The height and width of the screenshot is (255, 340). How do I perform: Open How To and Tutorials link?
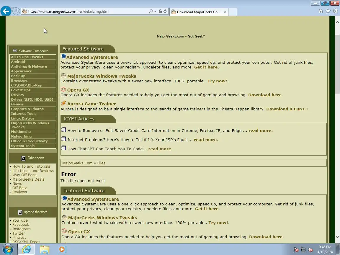coord(31,166)
